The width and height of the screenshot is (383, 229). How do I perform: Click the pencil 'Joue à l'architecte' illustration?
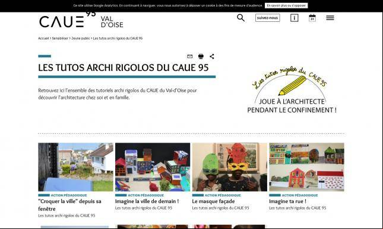(292, 89)
